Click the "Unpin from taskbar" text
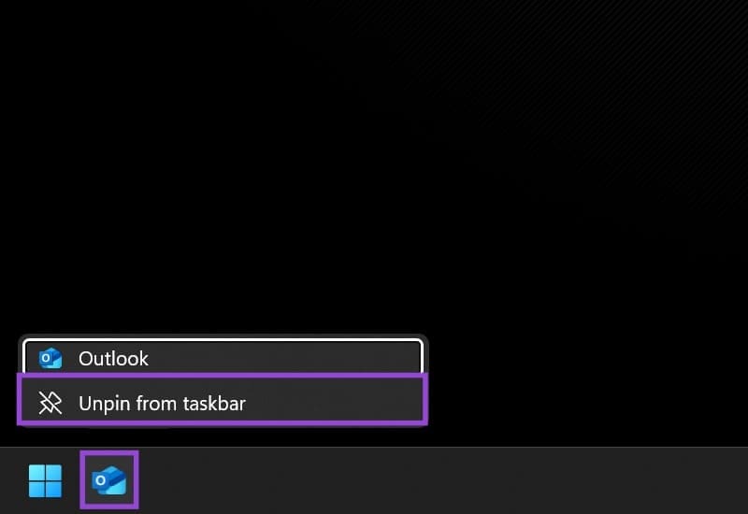This screenshot has height=514, width=748. coord(162,404)
